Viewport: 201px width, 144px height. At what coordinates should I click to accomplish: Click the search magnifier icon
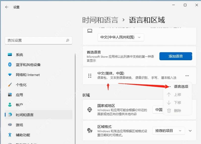click(68, 40)
